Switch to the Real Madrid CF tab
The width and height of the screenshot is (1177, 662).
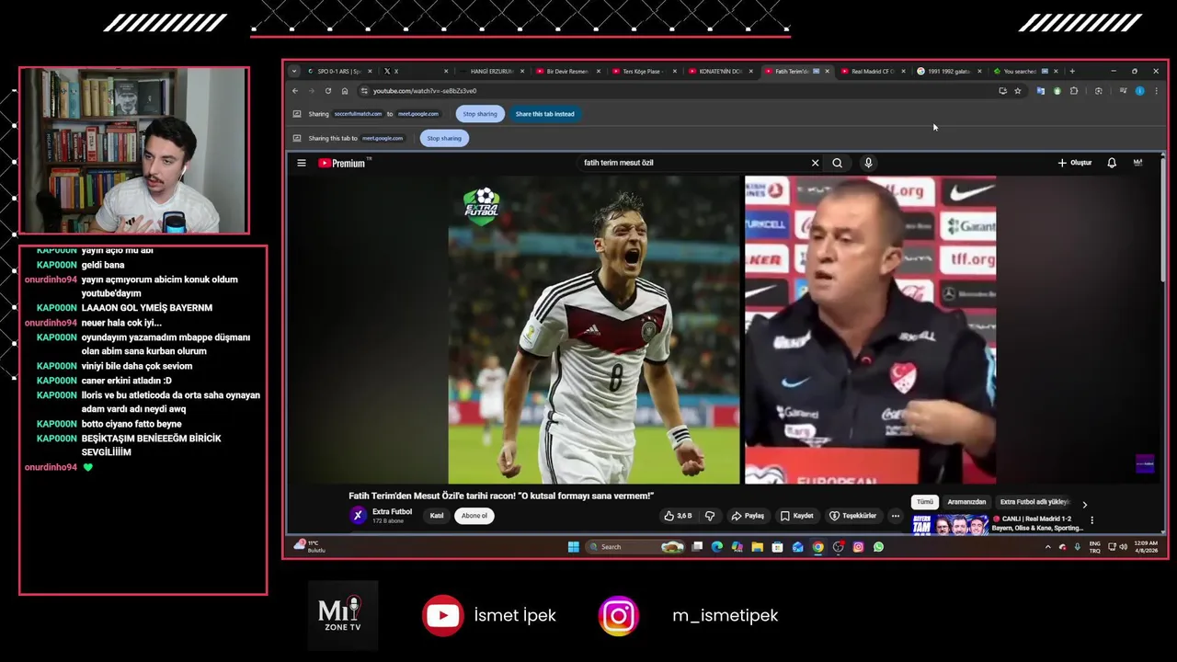point(873,71)
